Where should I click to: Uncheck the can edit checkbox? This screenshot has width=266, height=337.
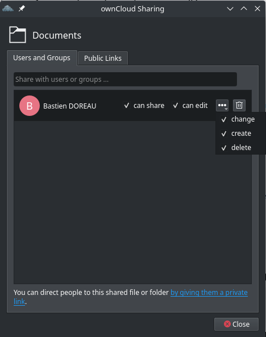176,105
